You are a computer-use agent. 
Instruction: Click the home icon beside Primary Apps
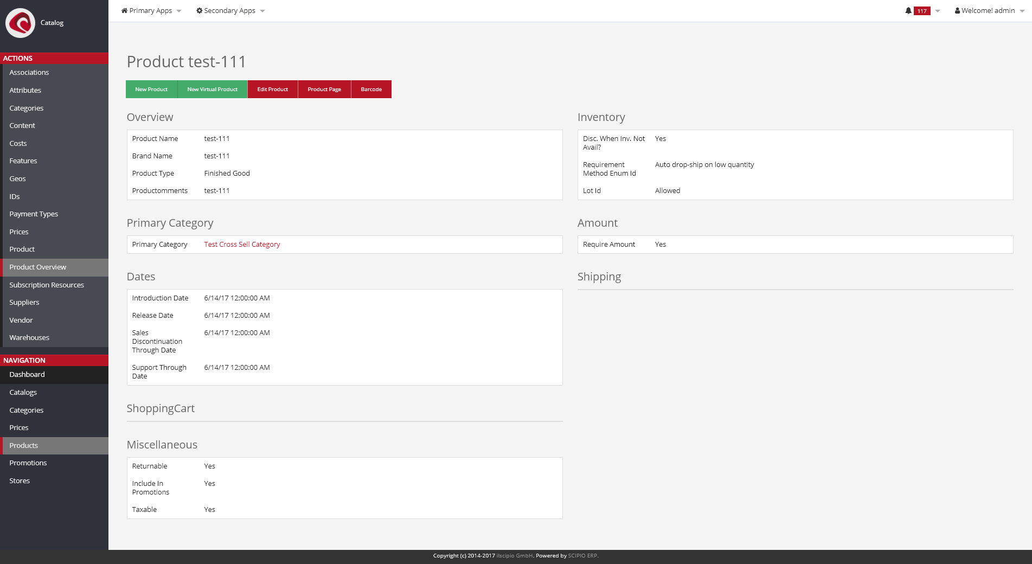[x=124, y=11]
